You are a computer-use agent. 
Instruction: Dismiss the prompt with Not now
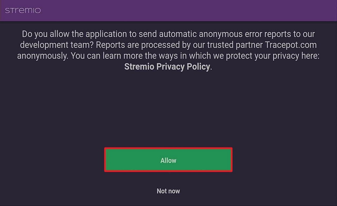pos(168,191)
